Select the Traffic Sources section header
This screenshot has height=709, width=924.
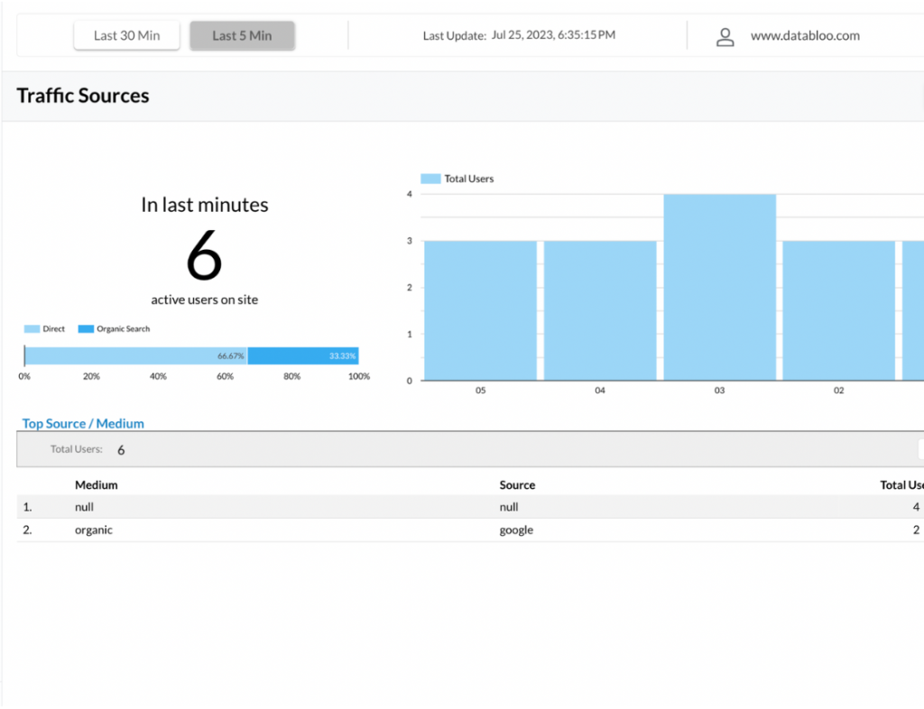(x=82, y=95)
